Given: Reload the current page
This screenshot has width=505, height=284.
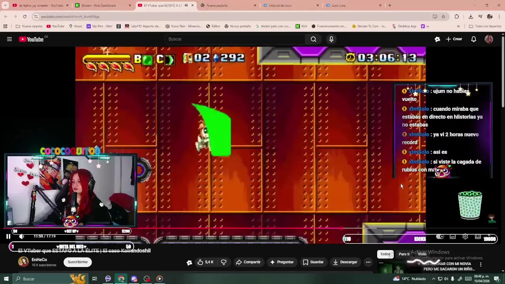Looking at the screenshot, I should 24,17.
